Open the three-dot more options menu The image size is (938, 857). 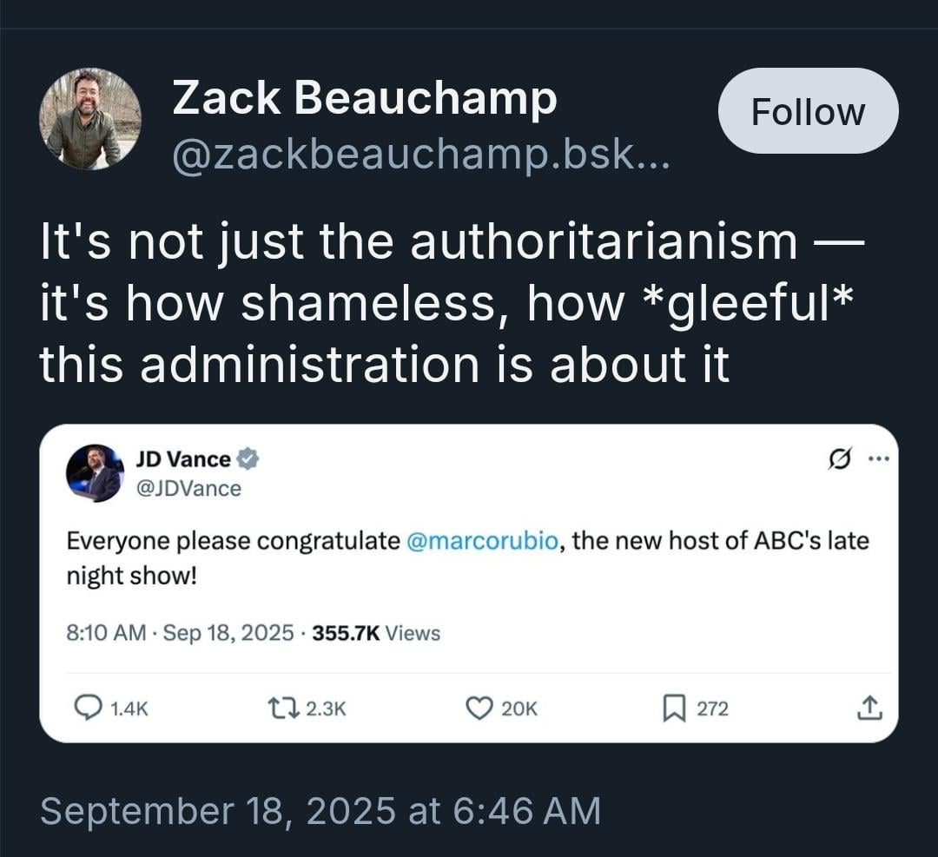coord(879,459)
